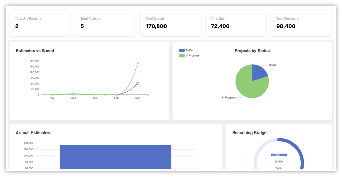Click the Total Spent card
Viewport: 342px width, 177px height.
pos(236,23)
